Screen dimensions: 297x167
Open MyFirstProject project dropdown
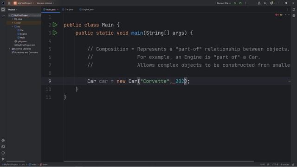[x=24, y=3]
